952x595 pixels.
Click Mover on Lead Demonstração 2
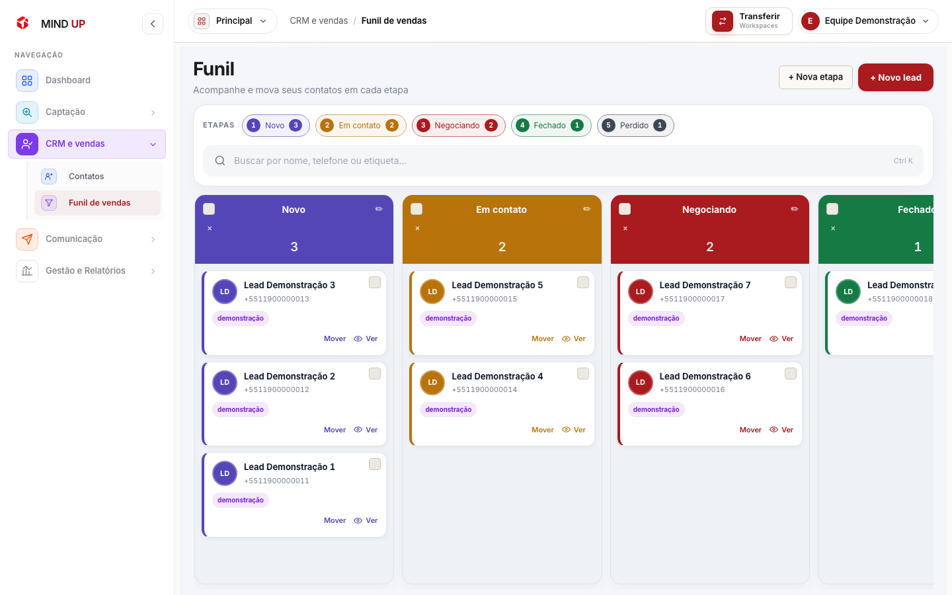(x=335, y=430)
